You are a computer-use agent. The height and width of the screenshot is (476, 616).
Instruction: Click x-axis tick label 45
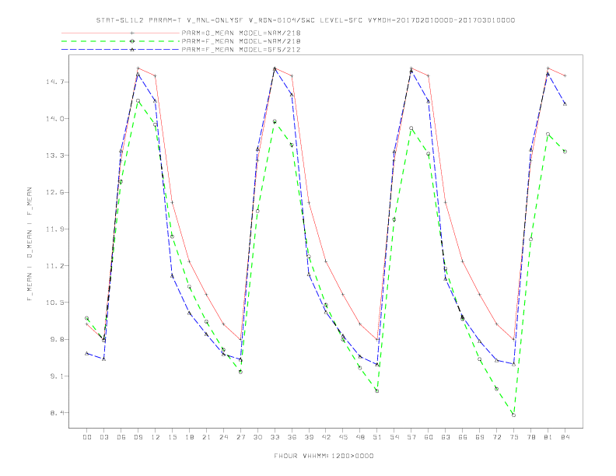pyautogui.click(x=343, y=437)
